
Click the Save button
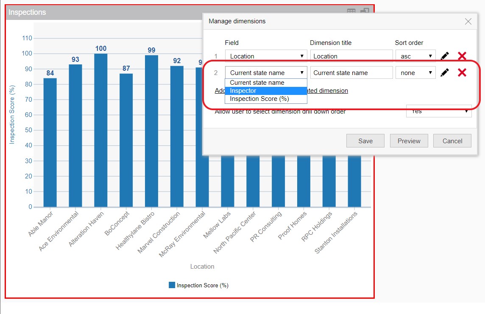pos(365,141)
